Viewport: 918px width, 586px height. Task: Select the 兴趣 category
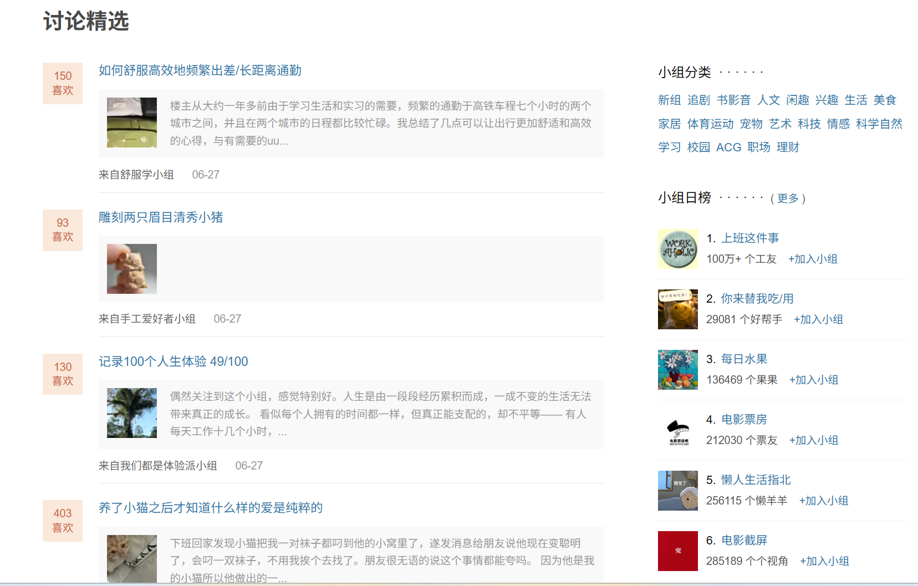(827, 100)
